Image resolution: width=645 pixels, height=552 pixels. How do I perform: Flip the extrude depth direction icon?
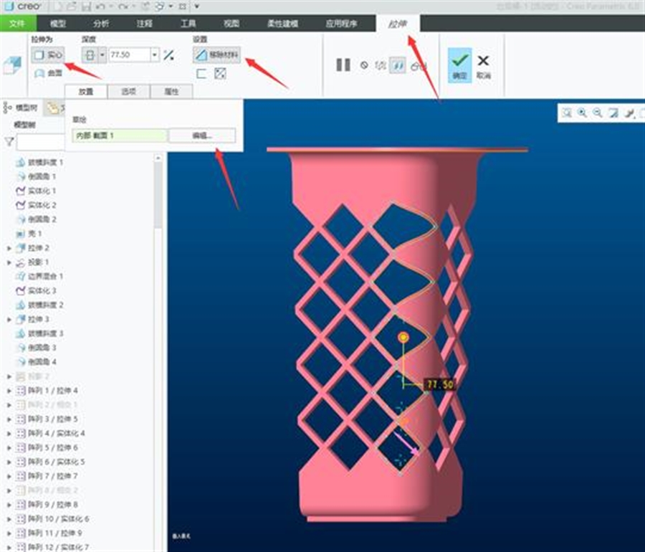[x=168, y=54]
